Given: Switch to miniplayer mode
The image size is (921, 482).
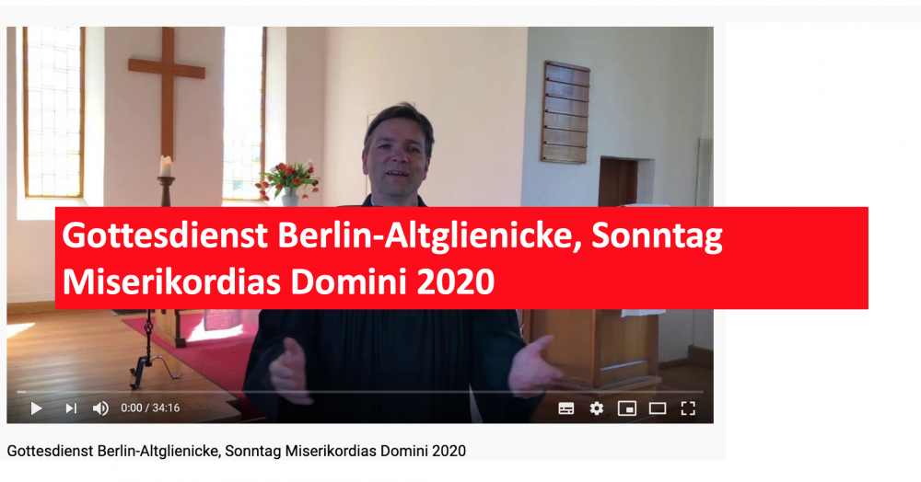Looking at the screenshot, I should pyautogui.click(x=627, y=408).
